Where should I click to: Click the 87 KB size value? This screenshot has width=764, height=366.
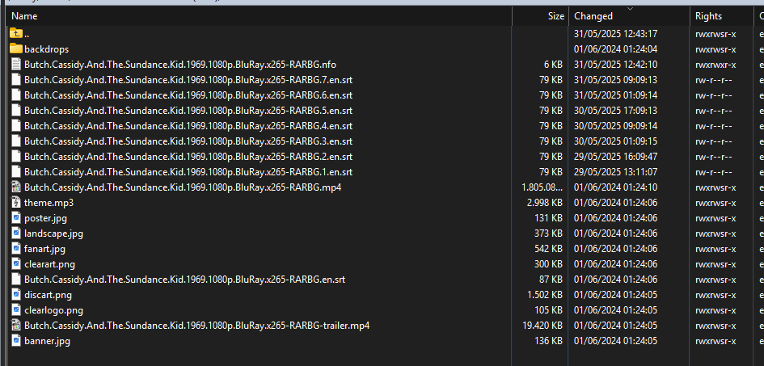(551, 280)
